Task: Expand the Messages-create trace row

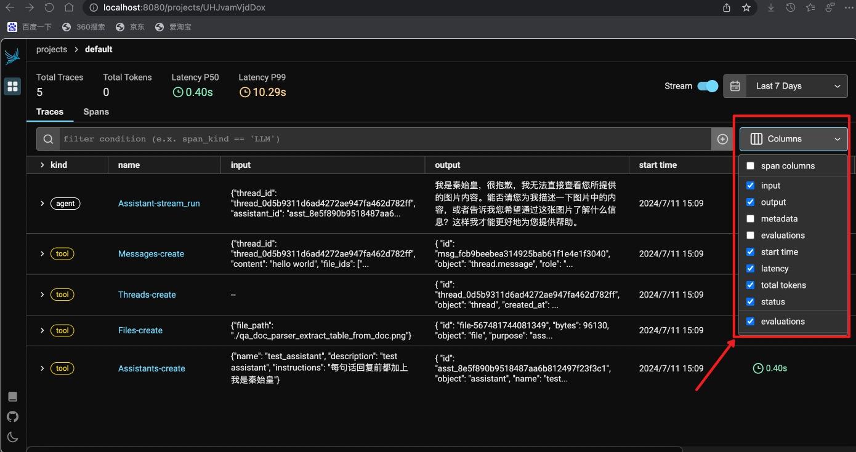Action: pyautogui.click(x=42, y=254)
